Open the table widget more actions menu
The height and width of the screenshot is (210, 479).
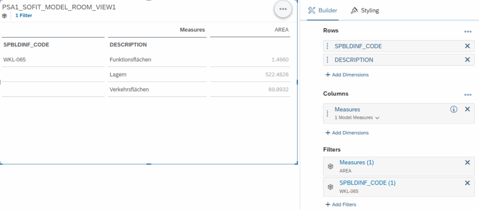(x=283, y=9)
